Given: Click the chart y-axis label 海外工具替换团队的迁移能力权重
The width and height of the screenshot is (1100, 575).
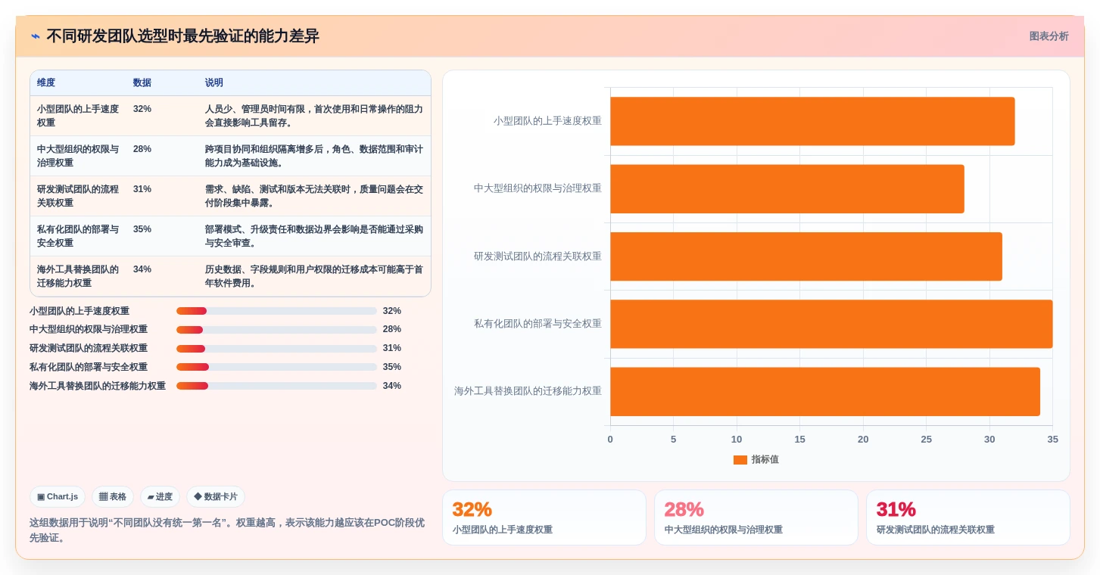Looking at the screenshot, I should click(528, 391).
